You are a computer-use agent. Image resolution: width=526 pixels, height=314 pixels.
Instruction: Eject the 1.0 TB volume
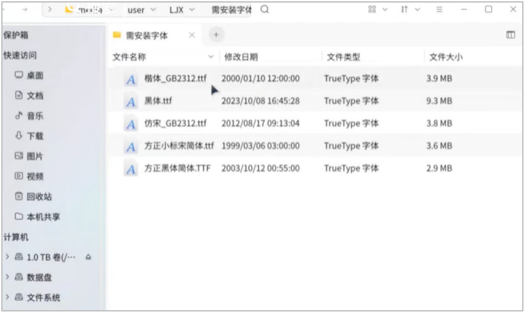tap(88, 257)
